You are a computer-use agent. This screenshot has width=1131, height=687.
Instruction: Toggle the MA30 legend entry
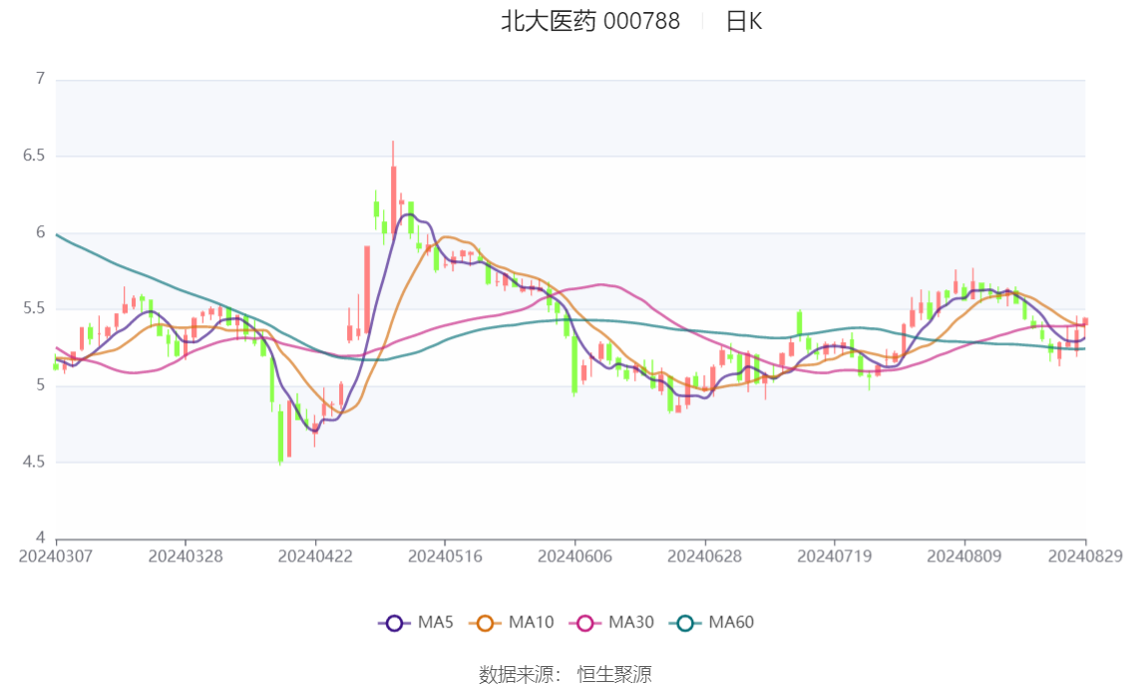click(611, 623)
